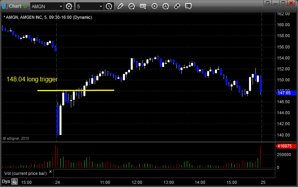Open the AMGN symbol dropdown

[x=61, y=6]
